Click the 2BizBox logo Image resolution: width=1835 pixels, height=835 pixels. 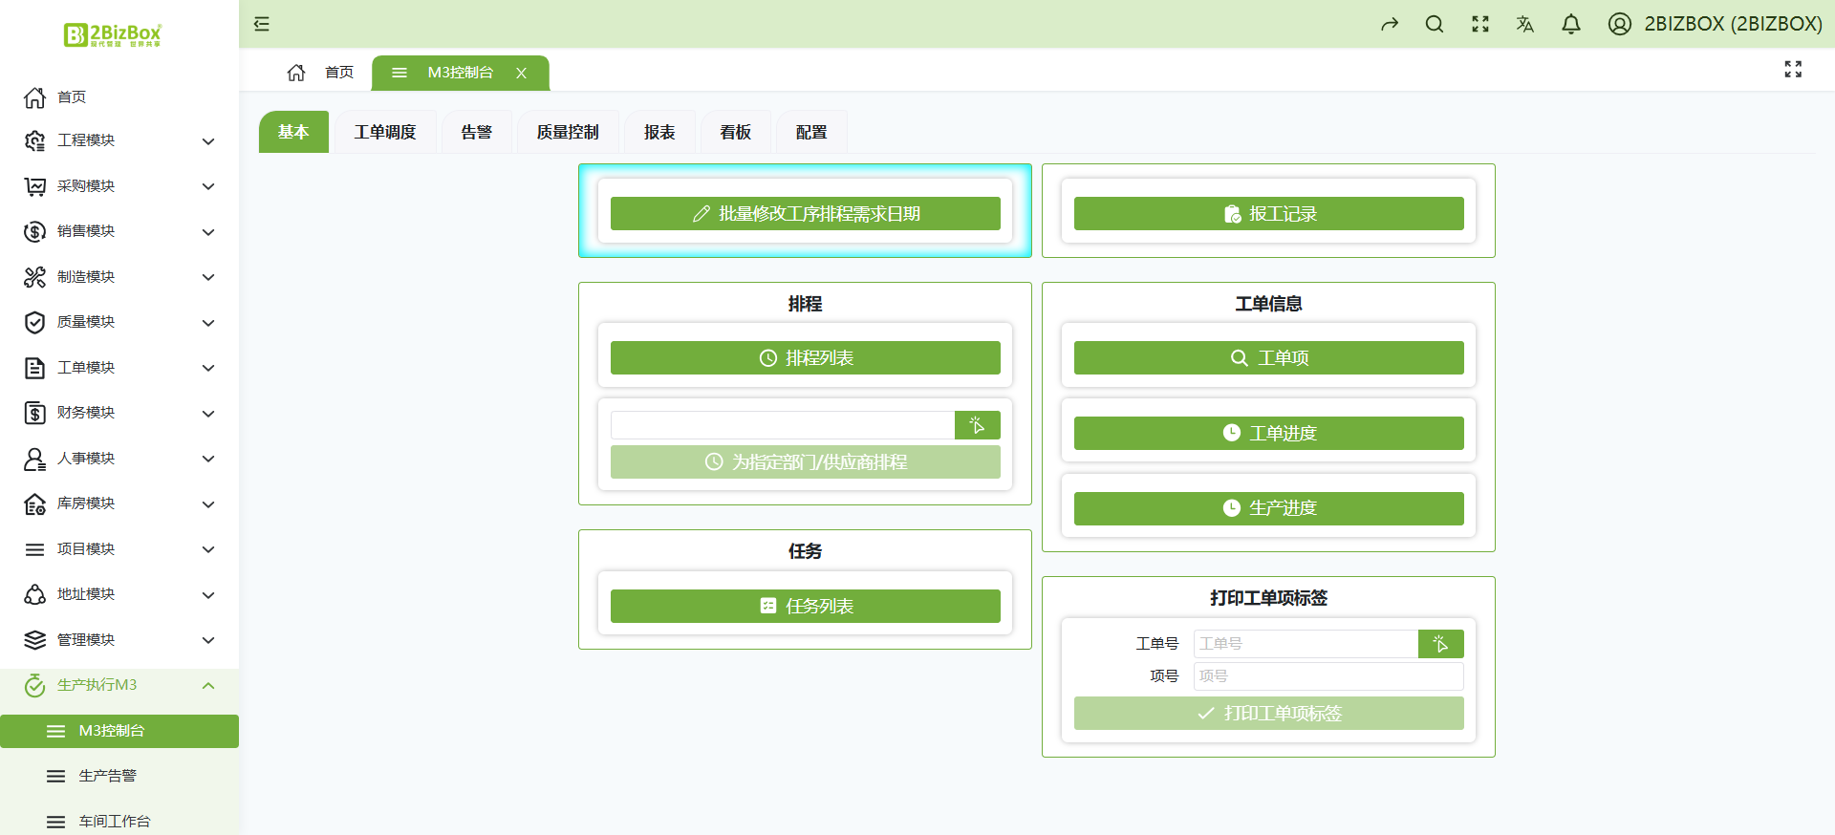pyautogui.click(x=113, y=35)
